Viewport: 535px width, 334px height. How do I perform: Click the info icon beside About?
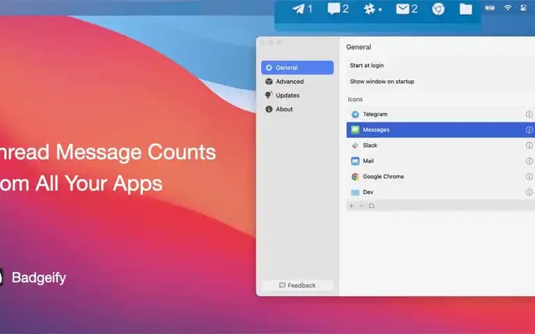pos(269,109)
